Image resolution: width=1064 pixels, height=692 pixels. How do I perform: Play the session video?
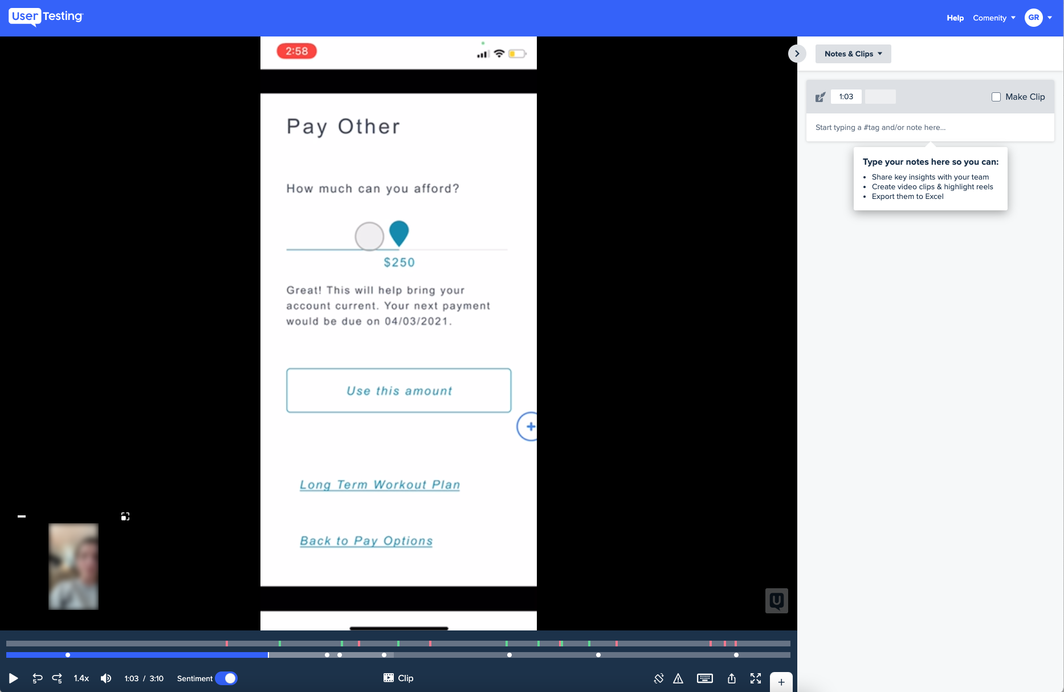pos(13,678)
